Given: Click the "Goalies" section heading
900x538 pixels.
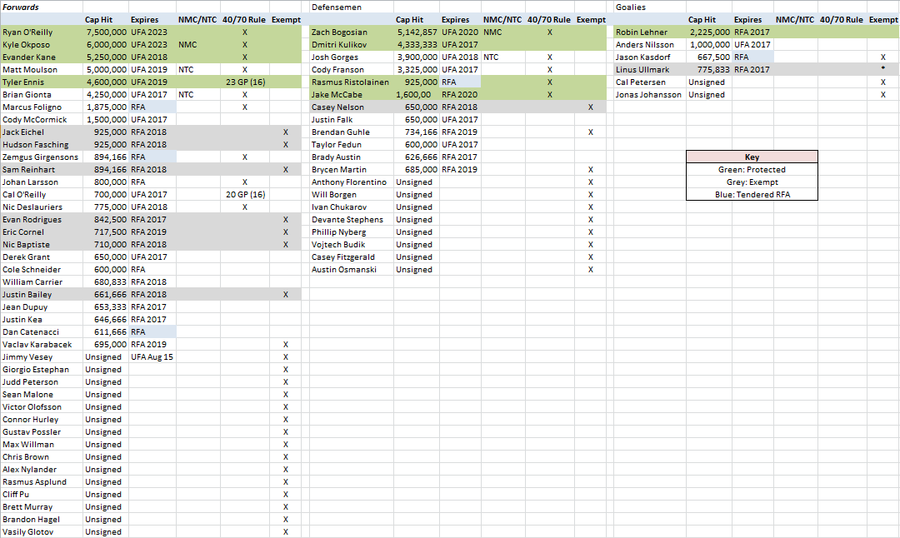Looking at the screenshot, I should pyautogui.click(x=631, y=7).
